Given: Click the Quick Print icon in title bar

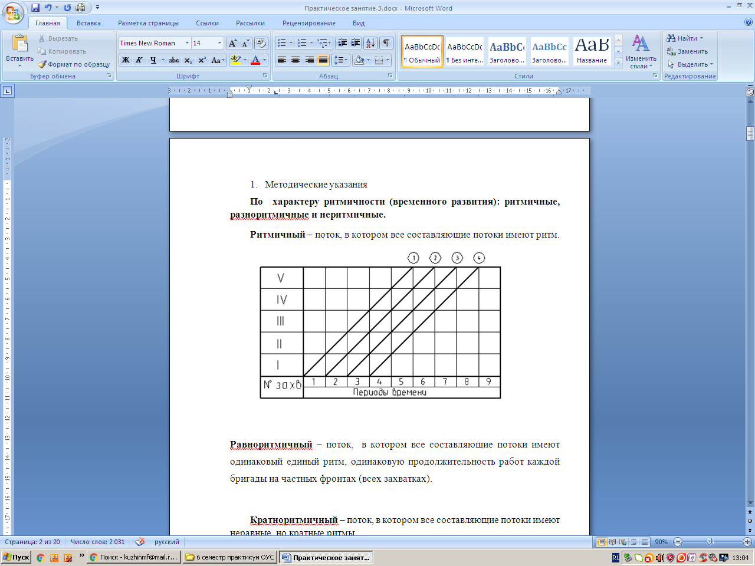Looking at the screenshot, I should point(80,8).
